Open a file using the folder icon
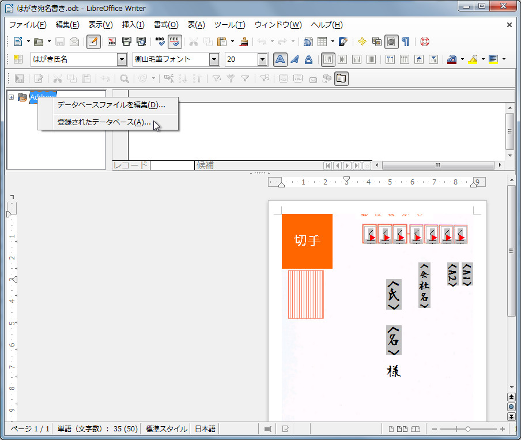Screen dimensions: 521x440 tap(39, 42)
